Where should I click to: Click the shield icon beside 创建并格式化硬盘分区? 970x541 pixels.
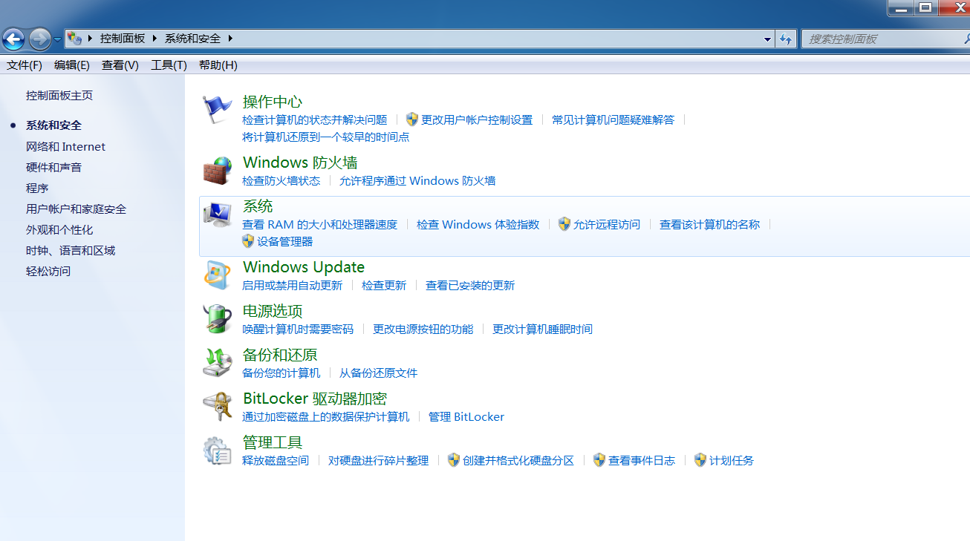coord(454,459)
